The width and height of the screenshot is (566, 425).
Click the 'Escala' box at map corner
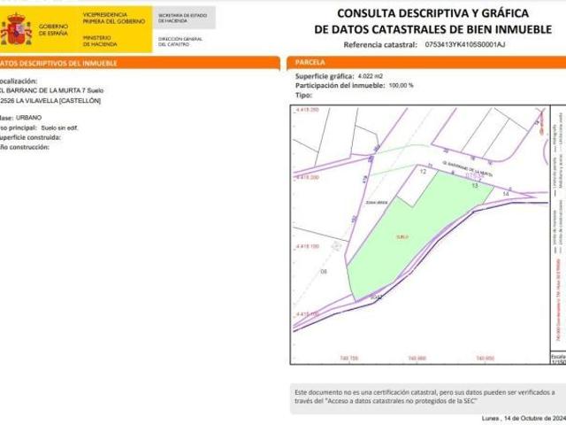558,359
